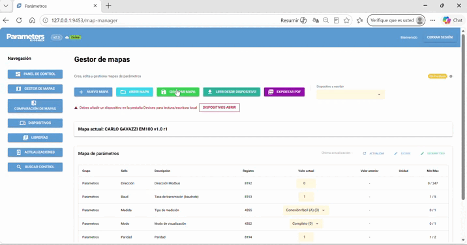Click the Min/Max column header
The height and width of the screenshot is (245, 467).
point(432,171)
